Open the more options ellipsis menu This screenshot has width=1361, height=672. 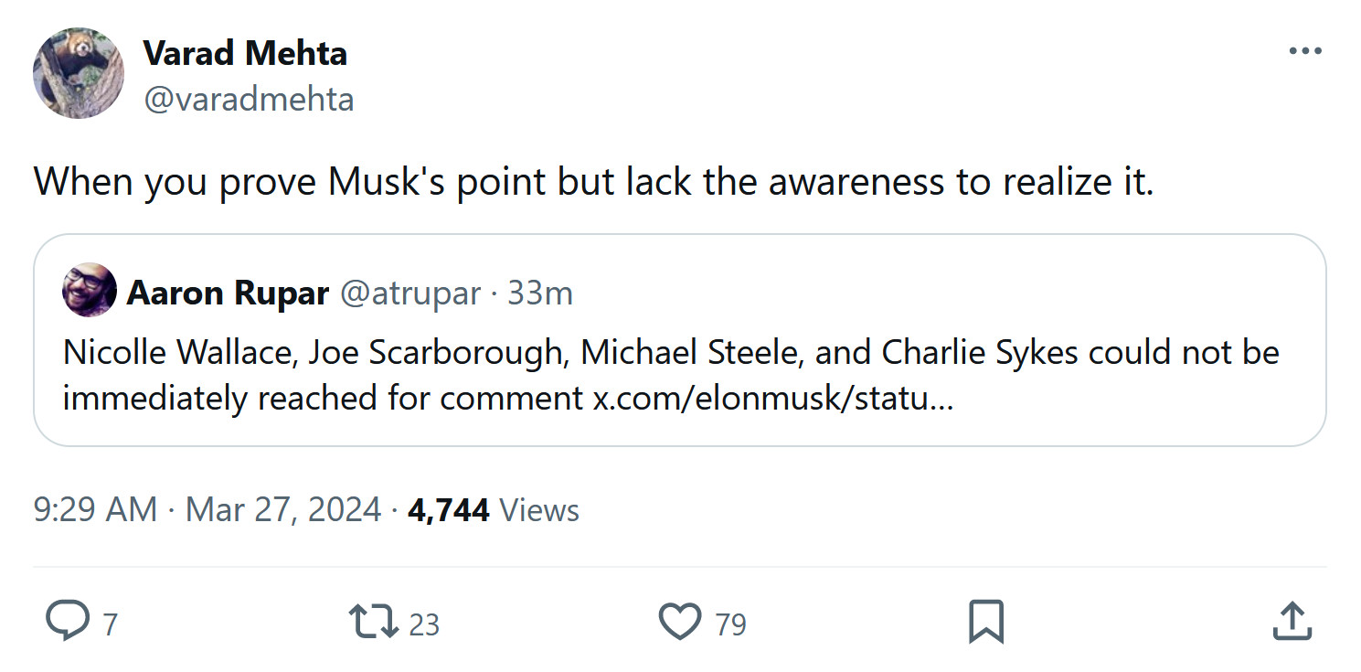click(x=1304, y=52)
